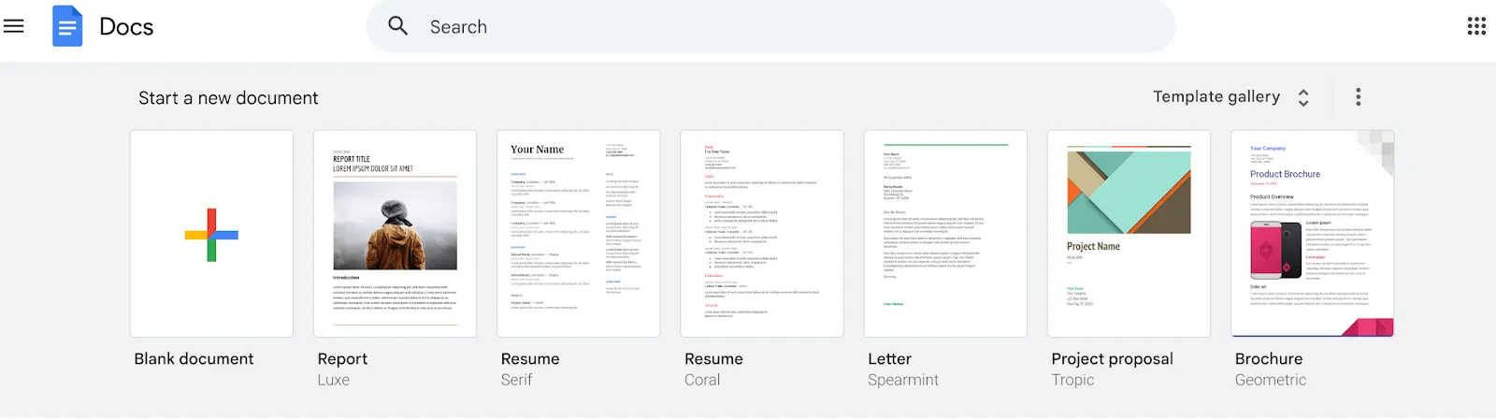Open the Resume Coral template thumbnail
1496x420 pixels.
[x=762, y=234]
